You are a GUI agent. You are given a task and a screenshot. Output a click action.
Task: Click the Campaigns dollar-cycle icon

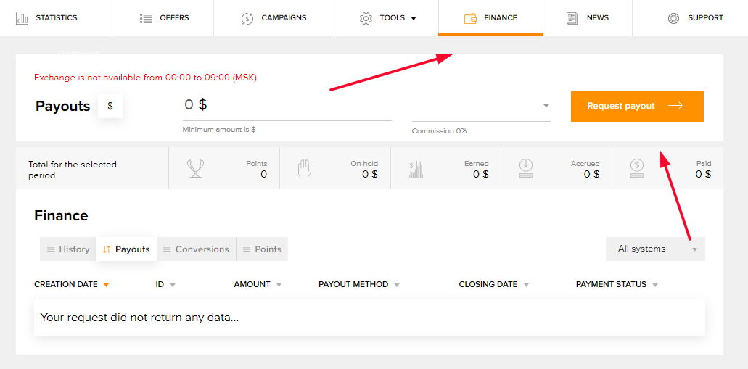247,18
